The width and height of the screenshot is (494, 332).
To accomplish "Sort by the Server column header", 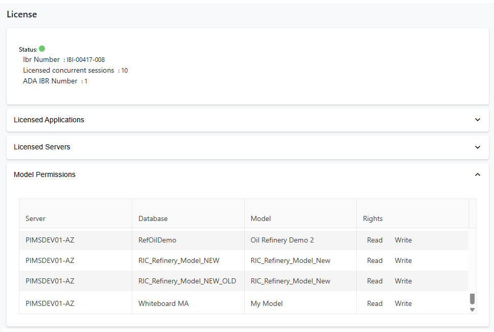I will [36, 218].
